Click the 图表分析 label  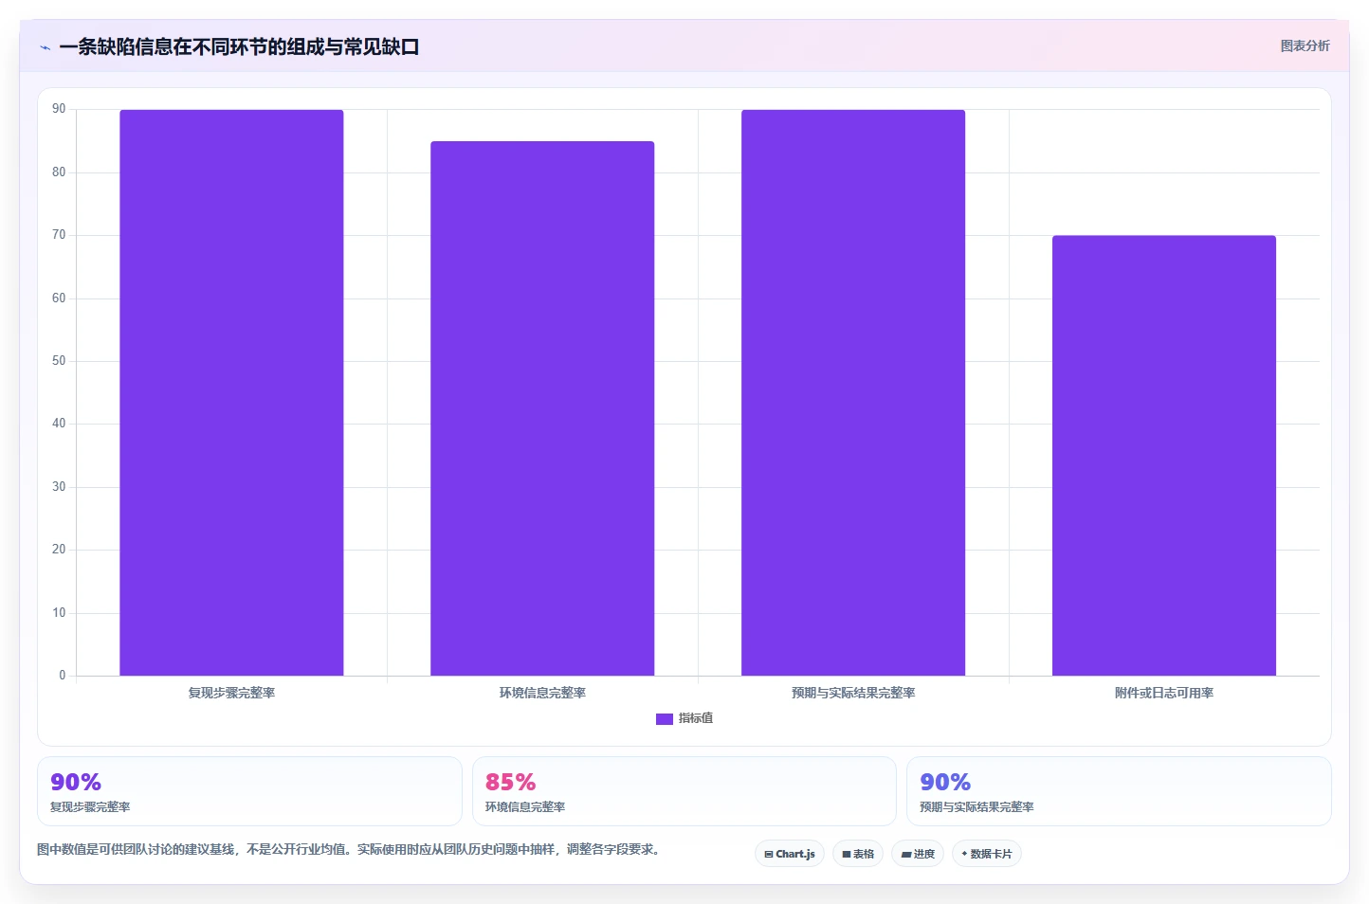tap(1305, 45)
